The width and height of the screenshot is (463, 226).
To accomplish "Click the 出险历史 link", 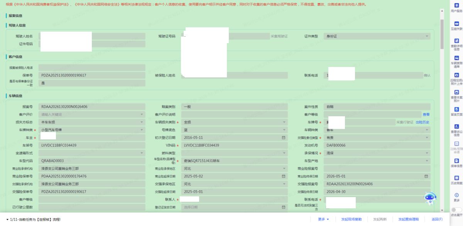I will pos(422,122).
